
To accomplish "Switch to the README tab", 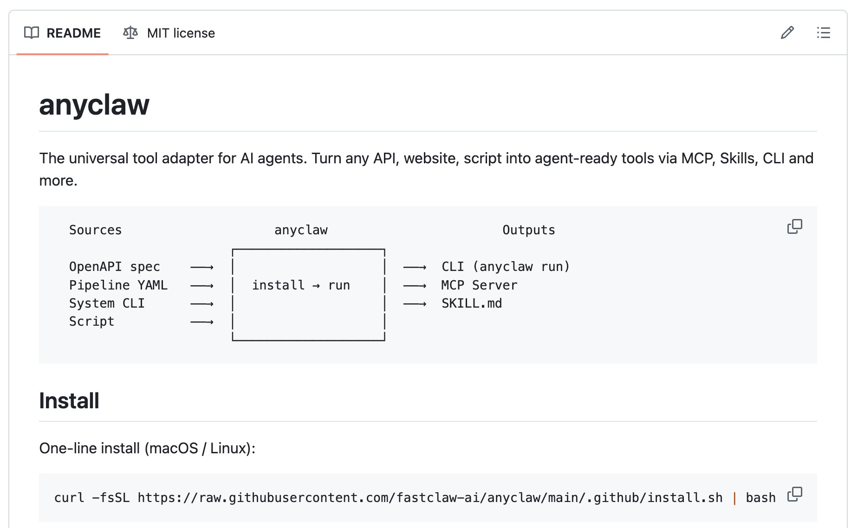I will 73,33.
